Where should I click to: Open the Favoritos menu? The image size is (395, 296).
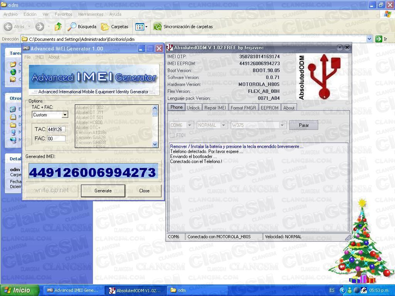click(x=64, y=14)
